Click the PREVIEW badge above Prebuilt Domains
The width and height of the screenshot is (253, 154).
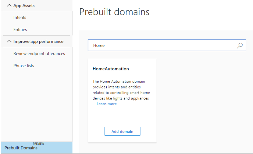(38, 144)
